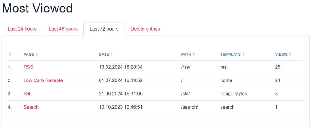Viewport: 316px width, 130px height.
Task: Click the PAGE column header text
Action: (x=29, y=54)
